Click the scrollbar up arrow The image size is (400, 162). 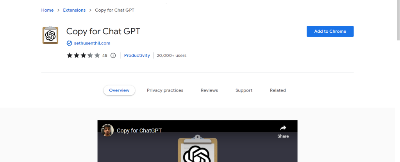tap(398, 2)
